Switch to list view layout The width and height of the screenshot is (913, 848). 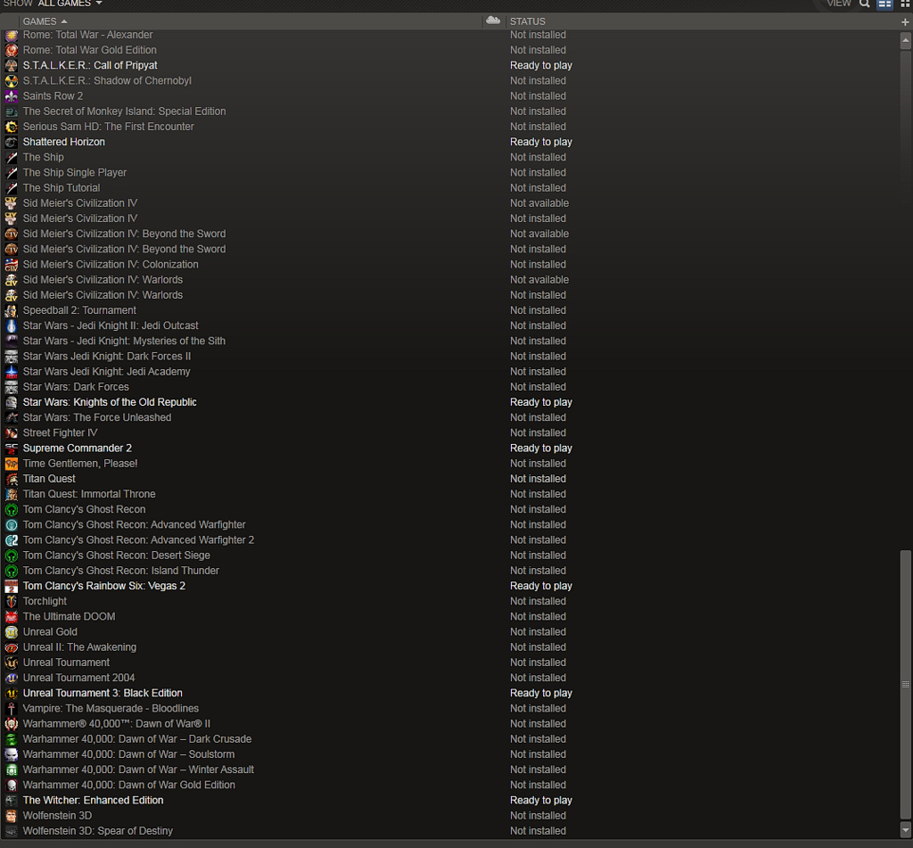coord(885,4)
